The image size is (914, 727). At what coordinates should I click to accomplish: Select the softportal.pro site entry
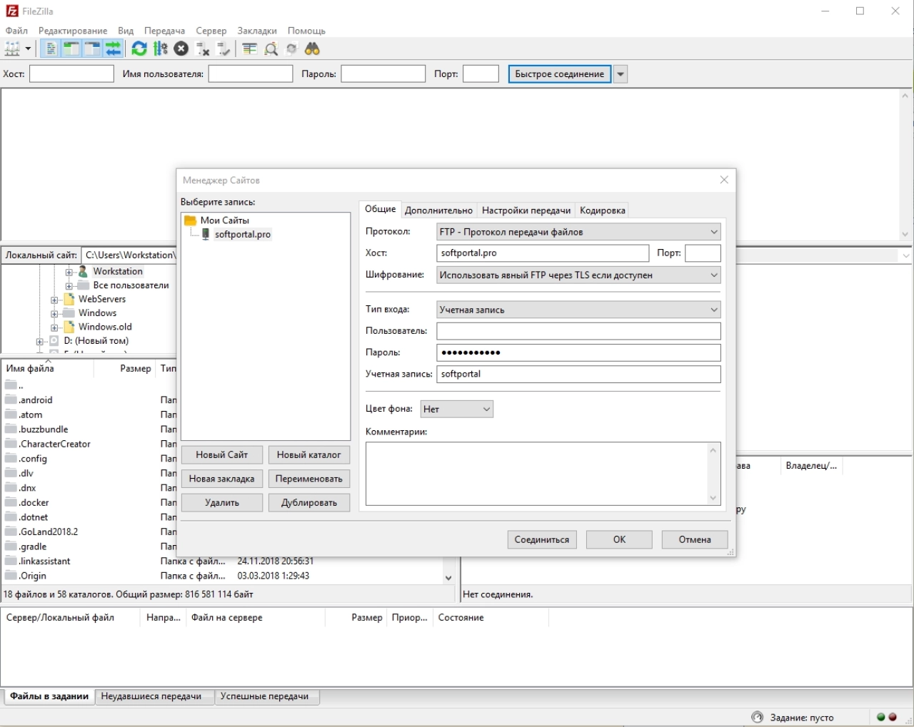coord(243,234)
